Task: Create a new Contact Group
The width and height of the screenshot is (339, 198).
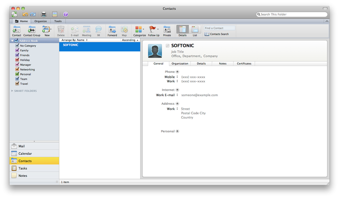Action: pyautogui.click(x=32, y=31)
